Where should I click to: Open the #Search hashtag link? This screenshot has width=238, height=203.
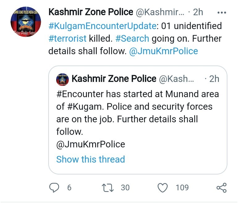click(132, 39)
